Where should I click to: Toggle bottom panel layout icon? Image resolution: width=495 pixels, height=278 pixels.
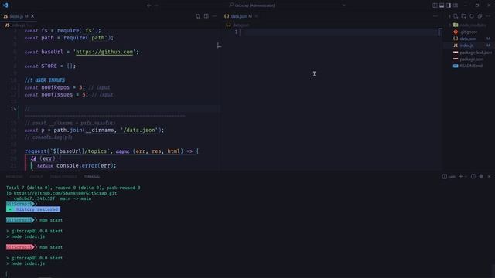coord(442,5)
